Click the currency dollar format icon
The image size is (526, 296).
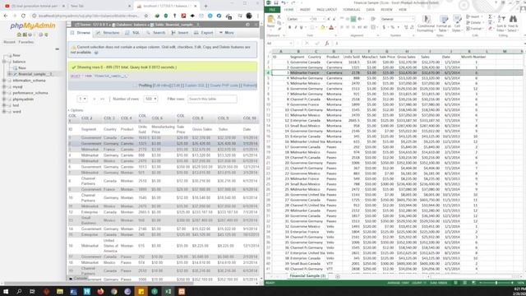tap(384, 27)
